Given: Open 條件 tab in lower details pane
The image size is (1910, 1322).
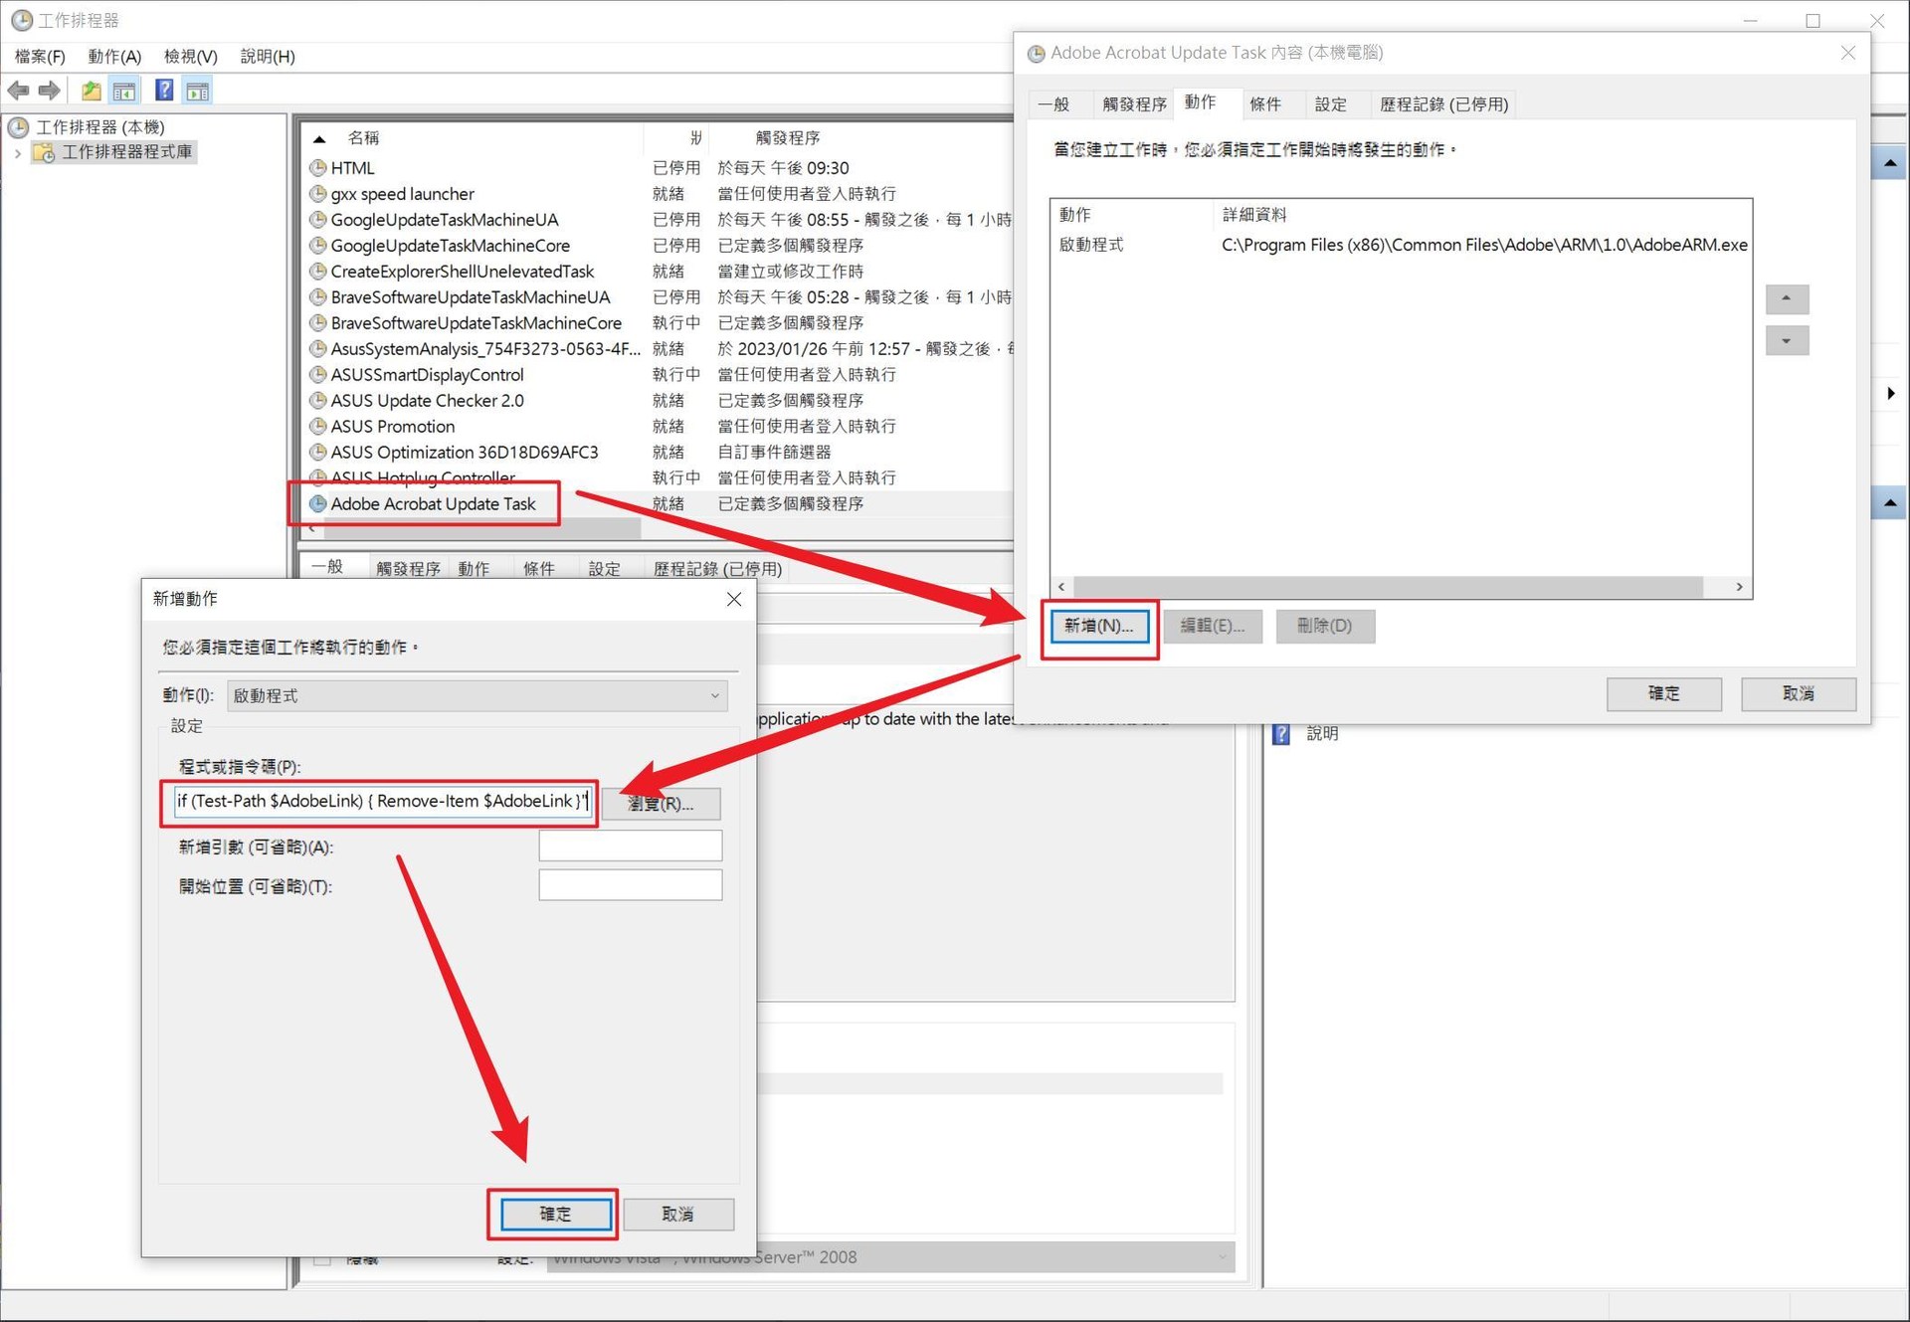Looking at the screenshot, I should click(x=539, y=569).
